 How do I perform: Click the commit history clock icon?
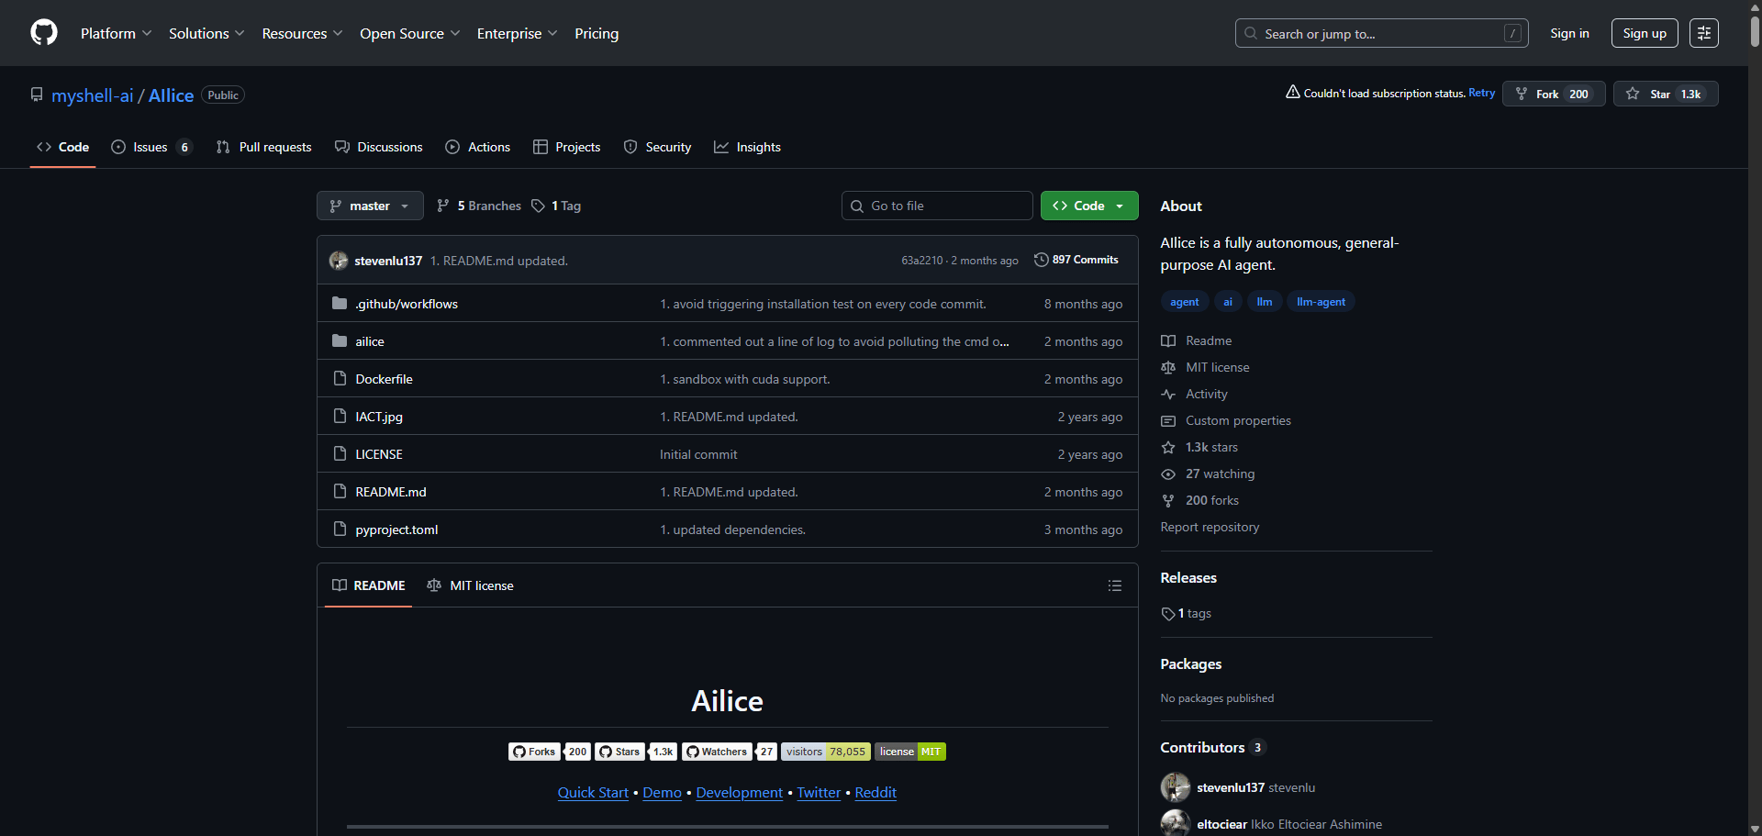1041,260
